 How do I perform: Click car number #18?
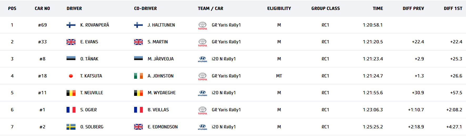click(x=42, y=76)
